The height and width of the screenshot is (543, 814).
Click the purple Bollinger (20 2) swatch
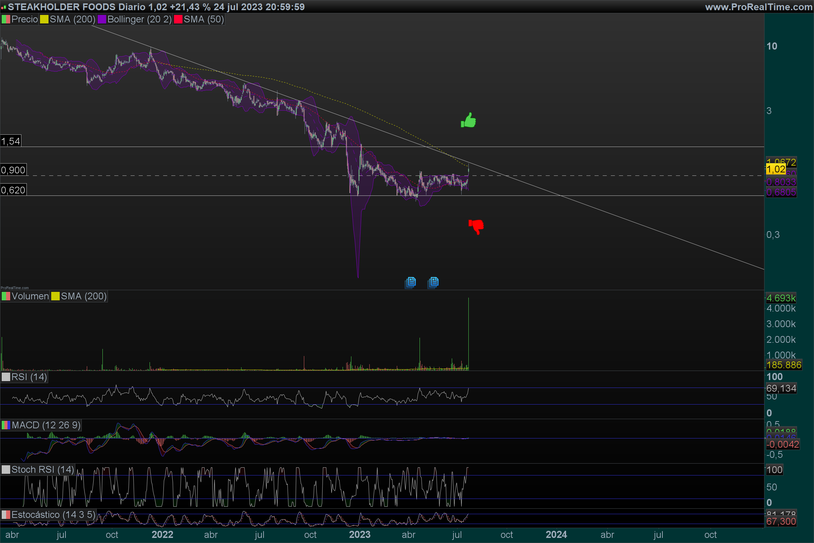click(102, 19)
